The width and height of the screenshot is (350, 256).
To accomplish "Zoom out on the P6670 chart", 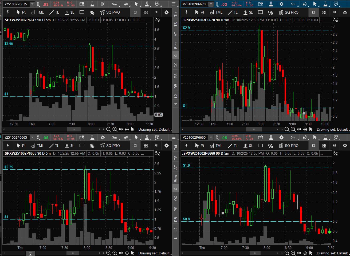I will 287,129.
